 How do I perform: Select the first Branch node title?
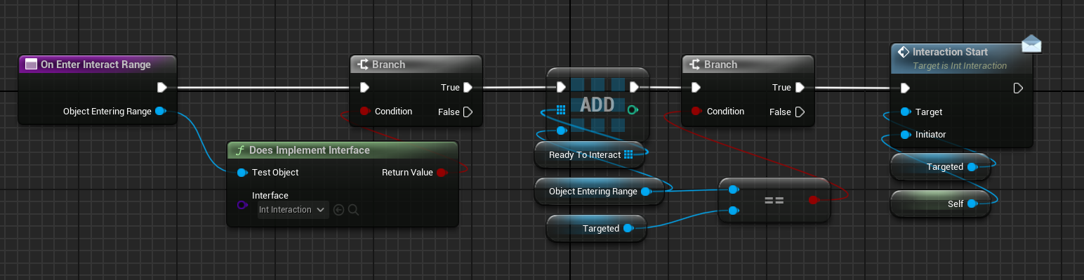[388, 65]
